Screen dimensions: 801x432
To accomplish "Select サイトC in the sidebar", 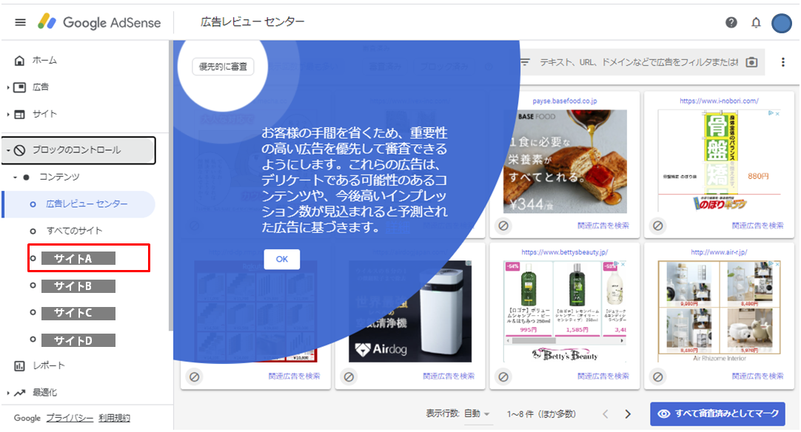I will pos(78,313).
